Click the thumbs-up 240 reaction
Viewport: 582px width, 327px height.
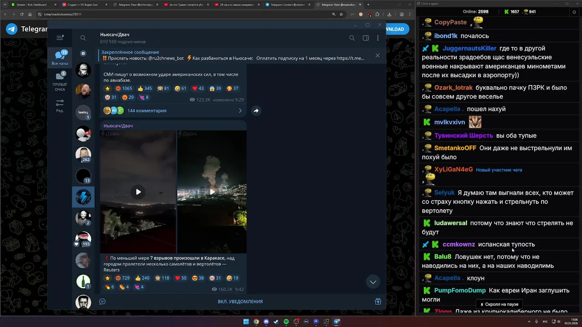click(142, 278)
